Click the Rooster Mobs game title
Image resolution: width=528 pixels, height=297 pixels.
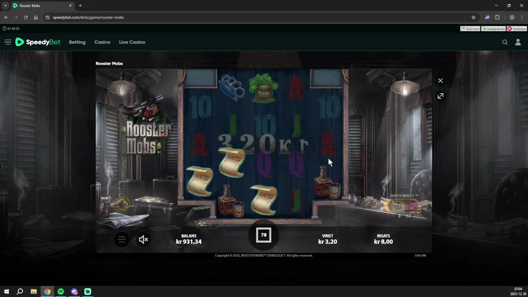(x=109, y=64)
